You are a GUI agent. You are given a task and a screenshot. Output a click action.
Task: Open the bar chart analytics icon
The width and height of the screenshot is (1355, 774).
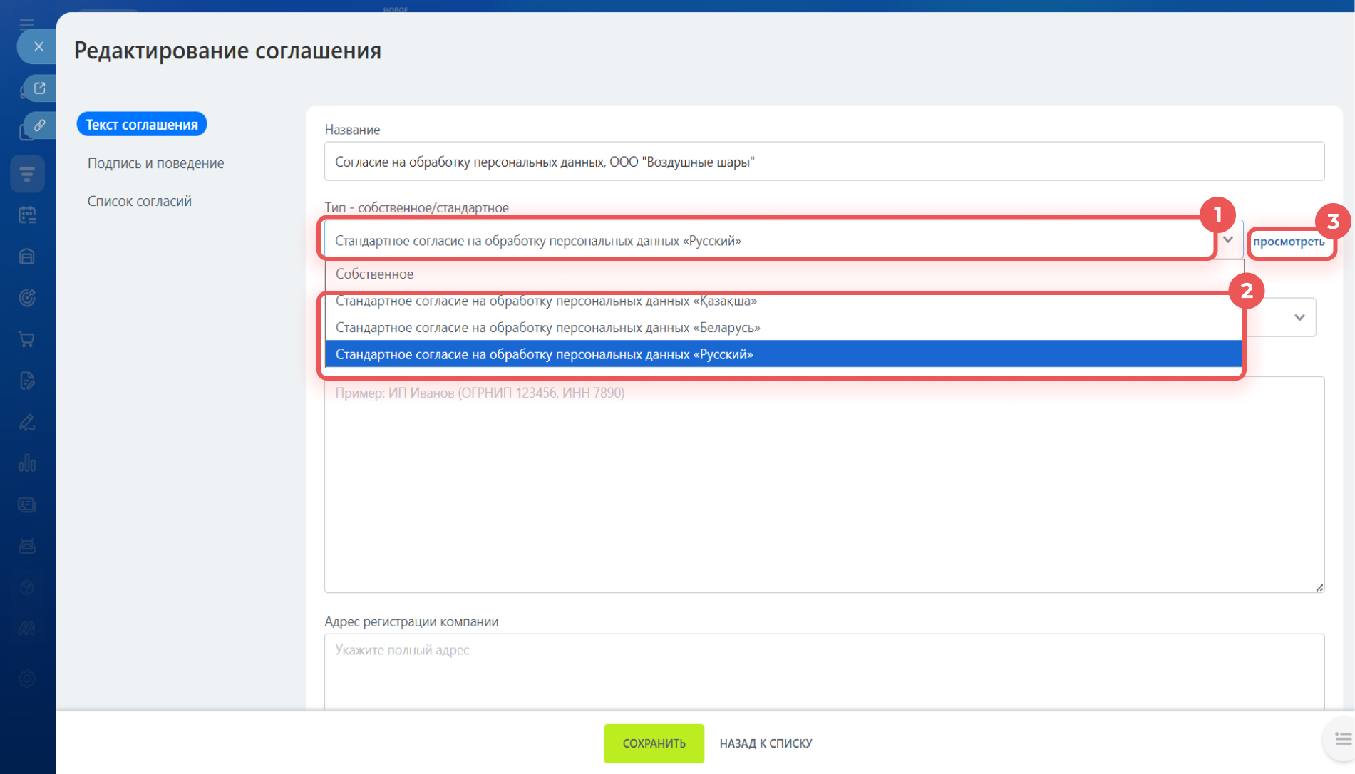(27, 463)
